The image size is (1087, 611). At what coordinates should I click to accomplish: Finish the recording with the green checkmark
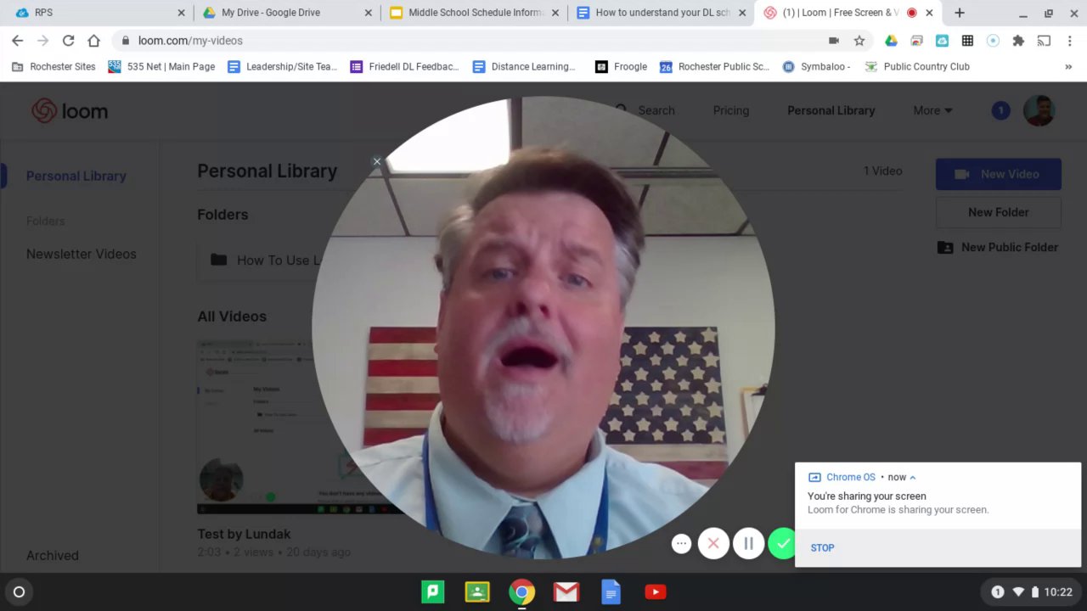tap(781, 544)
